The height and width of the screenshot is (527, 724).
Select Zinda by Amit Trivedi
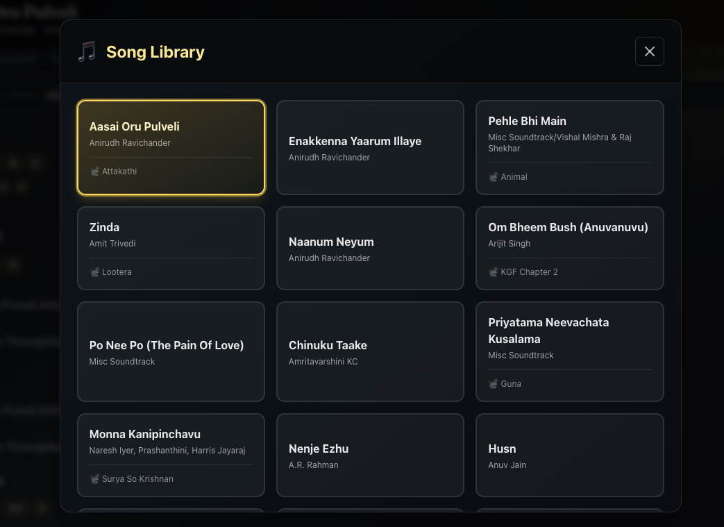171,248
